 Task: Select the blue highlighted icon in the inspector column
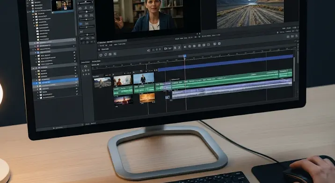80,24
